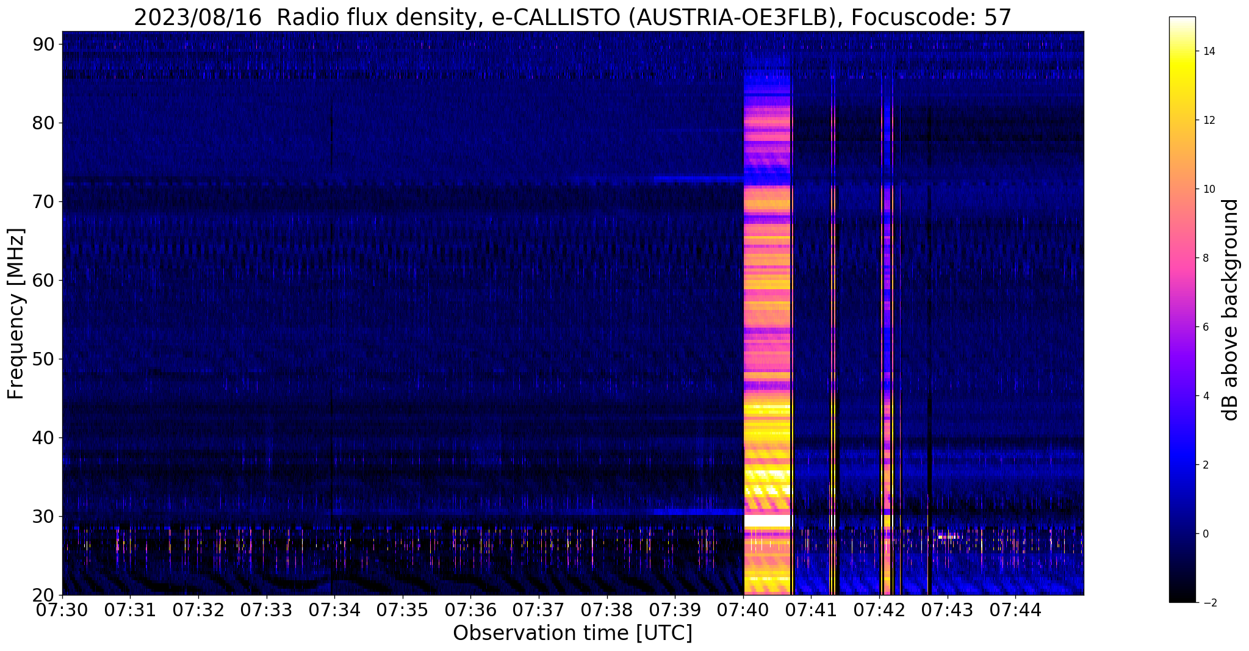Click the 07:33 time tick label

(266, 610)
